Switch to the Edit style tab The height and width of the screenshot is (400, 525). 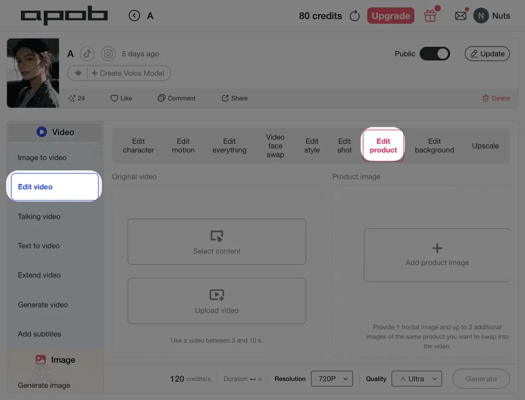(x=312, y=145)
